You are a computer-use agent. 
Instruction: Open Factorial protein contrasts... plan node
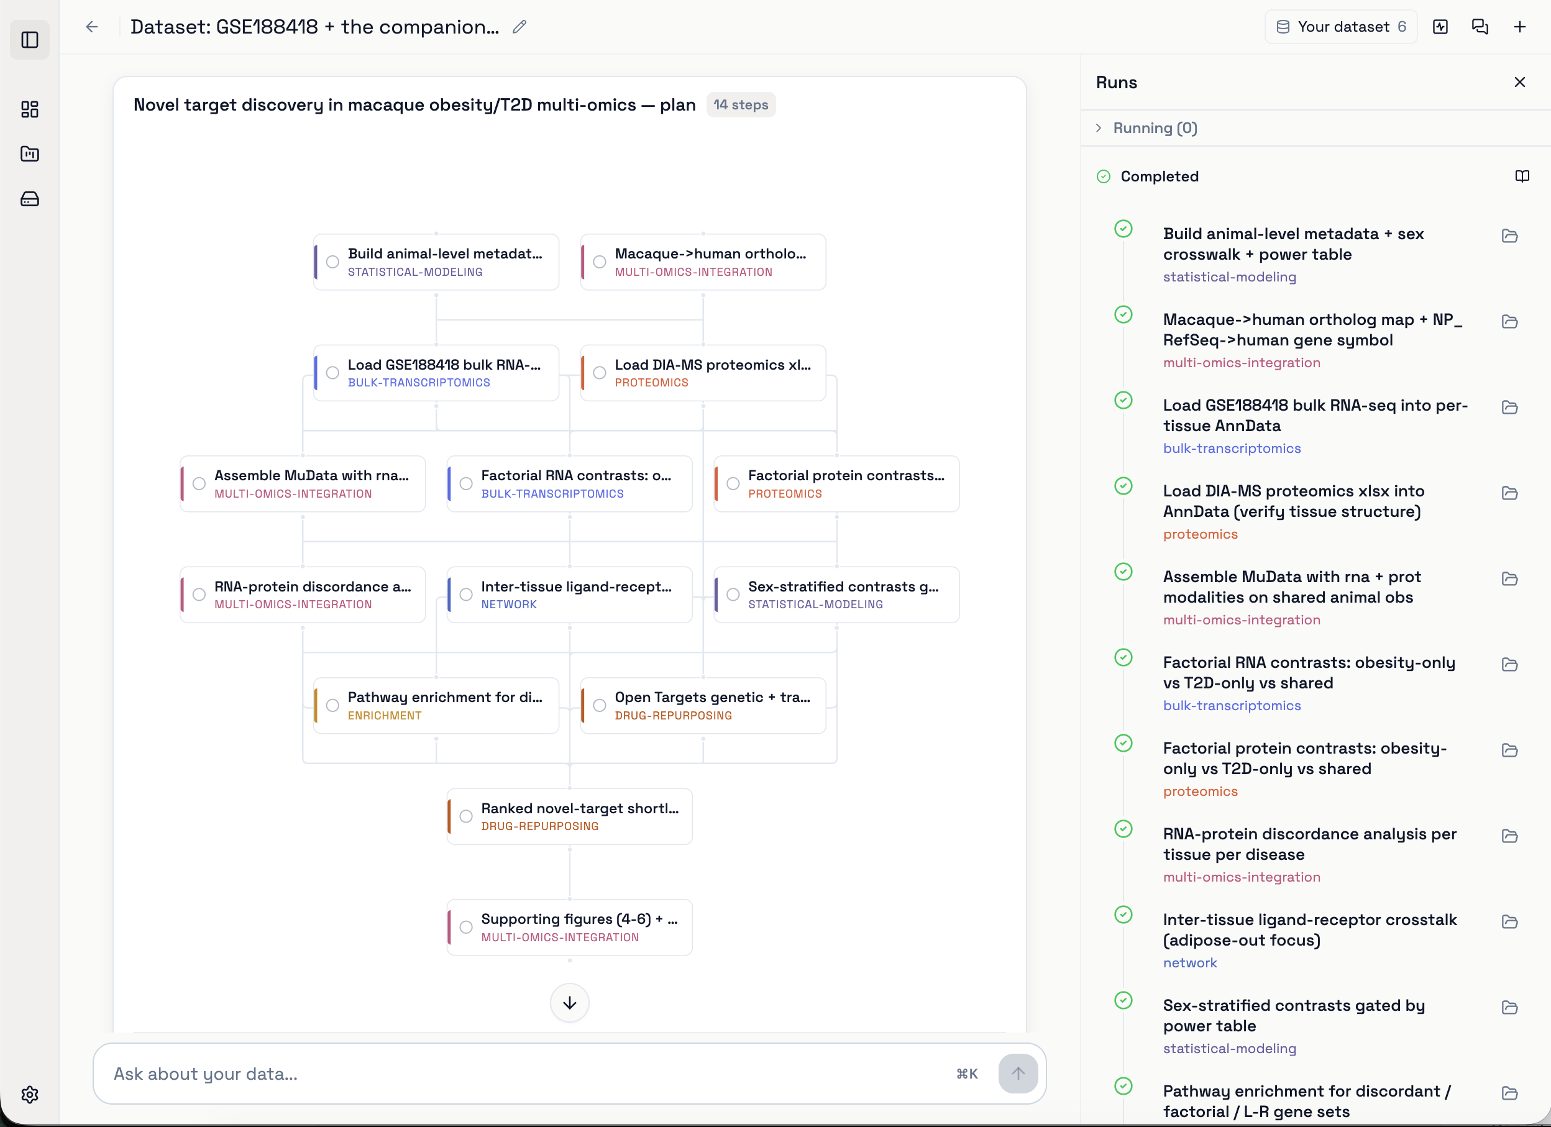coord(836,483)
